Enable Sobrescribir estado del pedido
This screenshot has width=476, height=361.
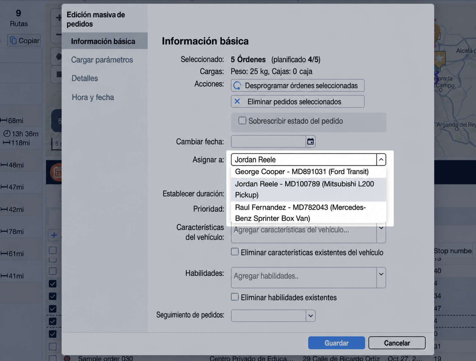click(242, 121)
